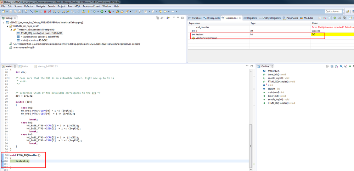
Task: Collapse the comment fold at line 72
Action: pyautogui.click(x=9, y=78)
